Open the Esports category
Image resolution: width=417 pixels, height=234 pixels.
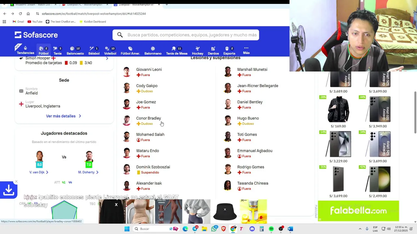[229, 50]
